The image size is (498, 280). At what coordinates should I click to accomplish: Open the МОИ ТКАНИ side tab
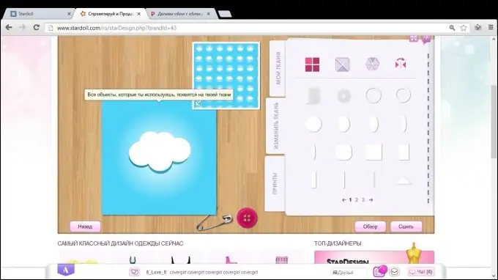(x=278, y=68)
